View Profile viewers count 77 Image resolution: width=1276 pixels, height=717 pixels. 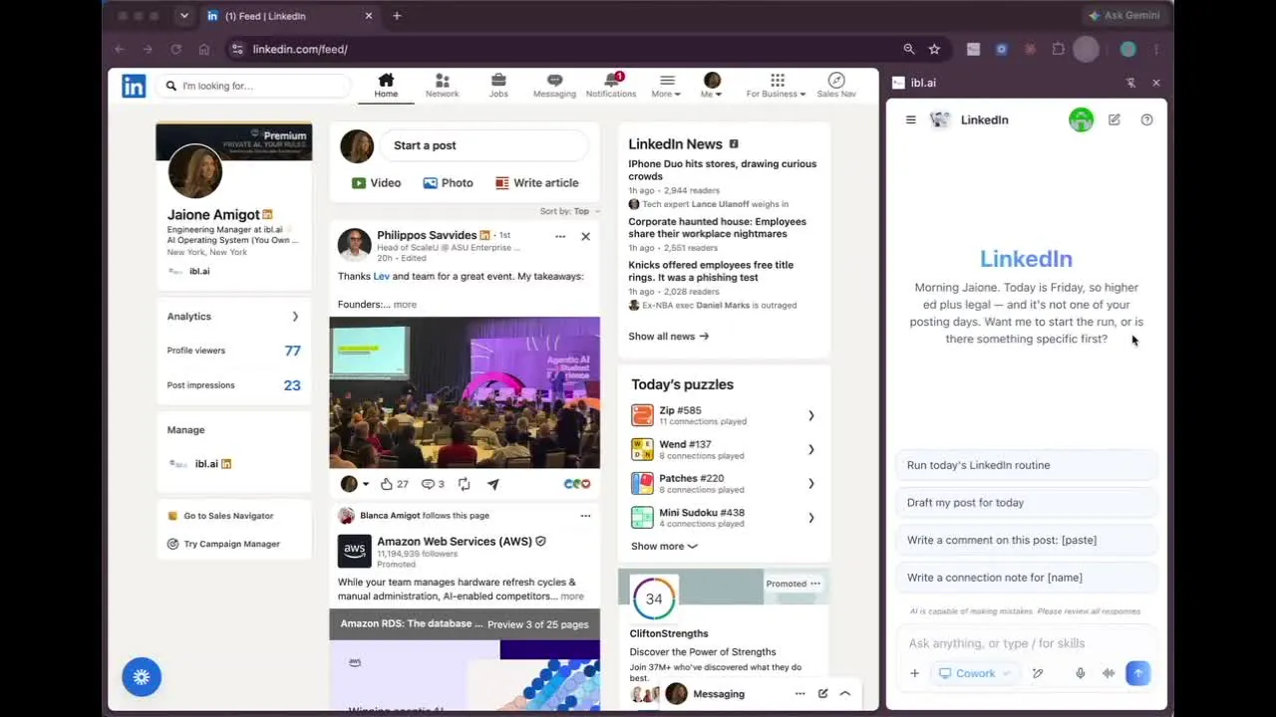(292, 351)
